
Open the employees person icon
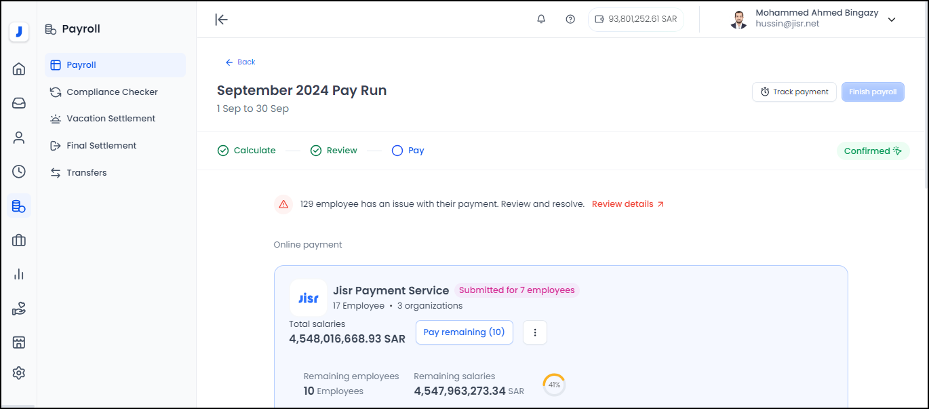[19, 138]
